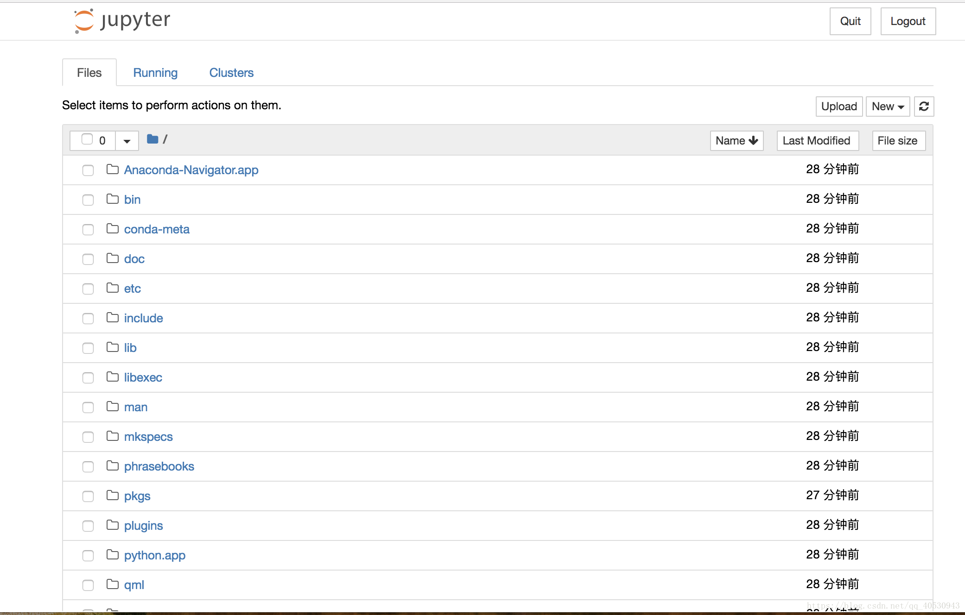
Task: Click the Jupyter logo
Action: click(x=122, y=21)
